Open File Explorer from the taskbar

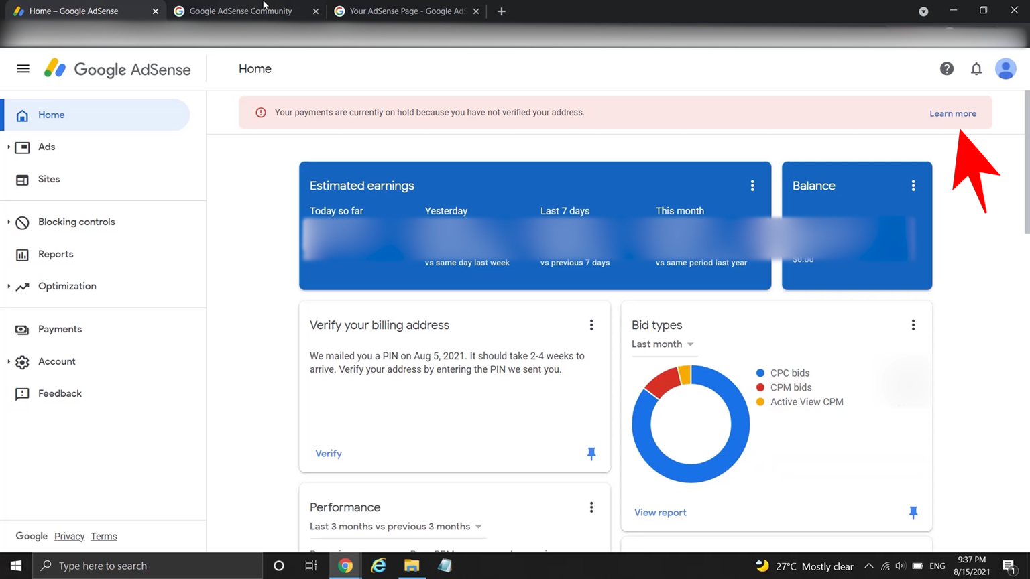pyautogui.click(x=412, y=566)
